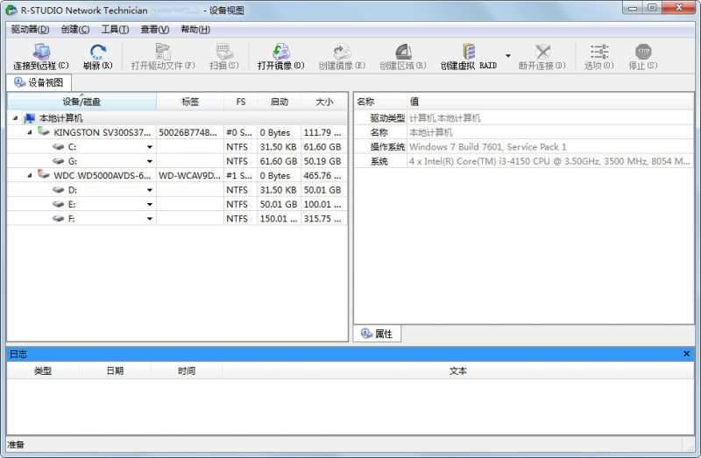Image resolution: width=701 pixels, height=458 pixels.
Task: Click the 驱动类型 property name row
Action: (x=387, y=118)
